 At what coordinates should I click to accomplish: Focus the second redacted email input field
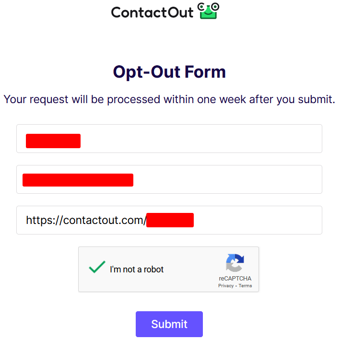[x=169, y=179]
